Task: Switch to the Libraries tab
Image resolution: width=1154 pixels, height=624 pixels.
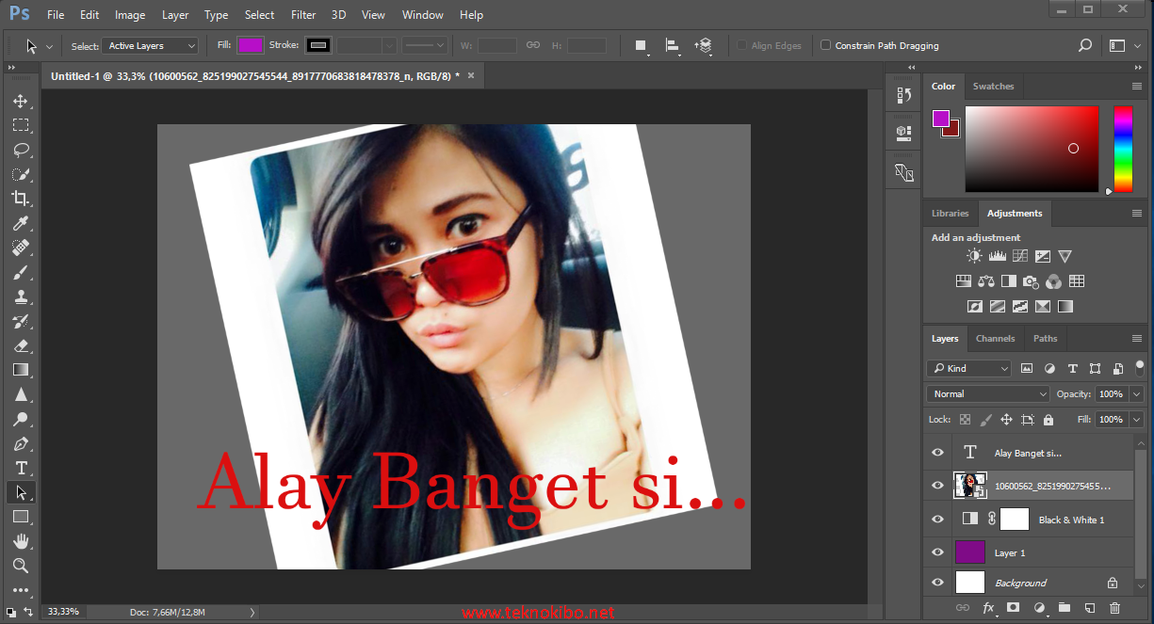Action: [x=950, y=213]
